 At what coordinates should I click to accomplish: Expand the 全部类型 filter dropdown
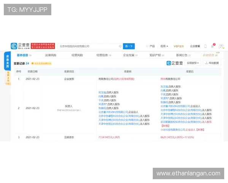click(193, 63)
